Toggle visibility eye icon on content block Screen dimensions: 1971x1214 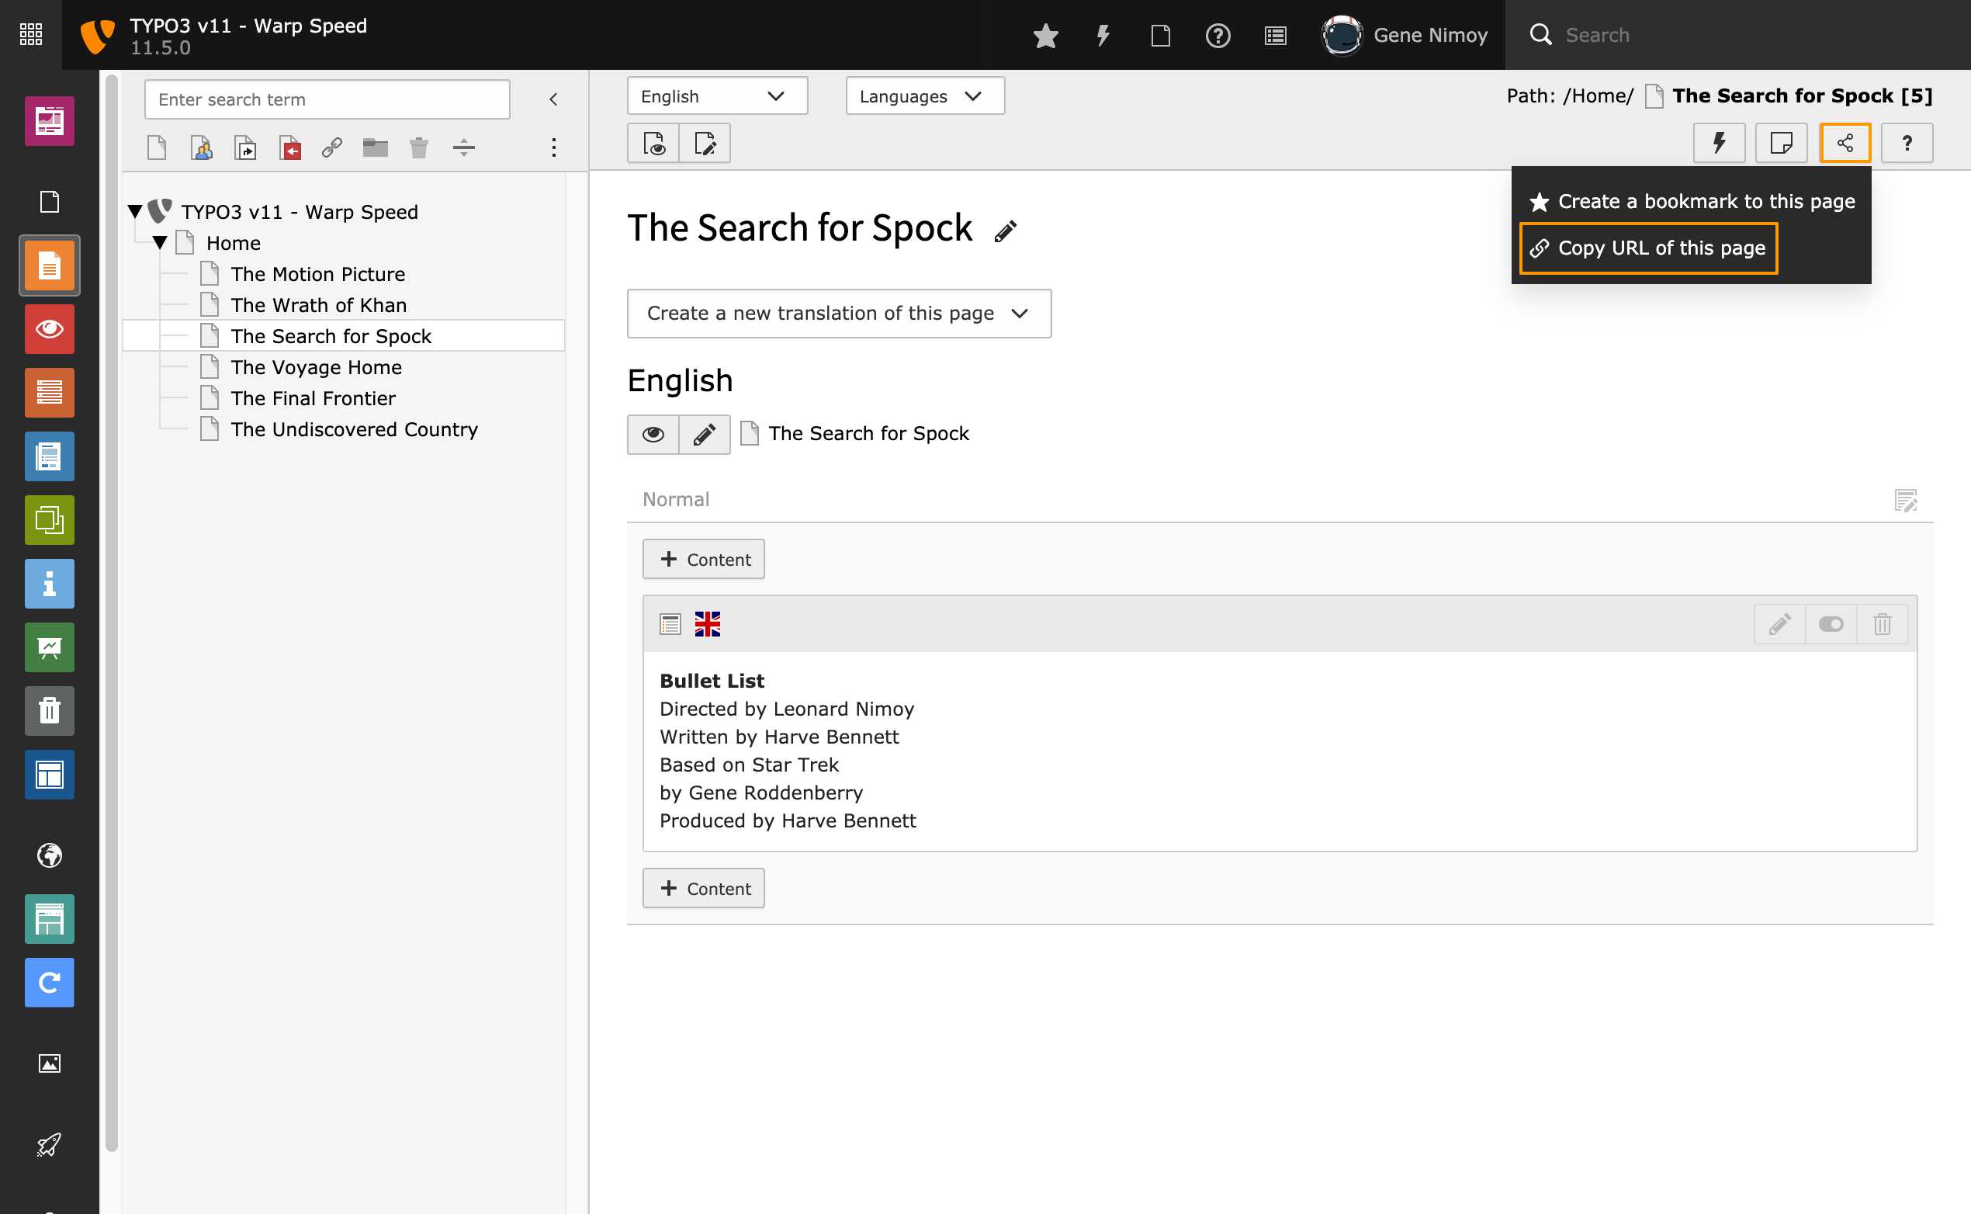click(x=1831, y=624)
